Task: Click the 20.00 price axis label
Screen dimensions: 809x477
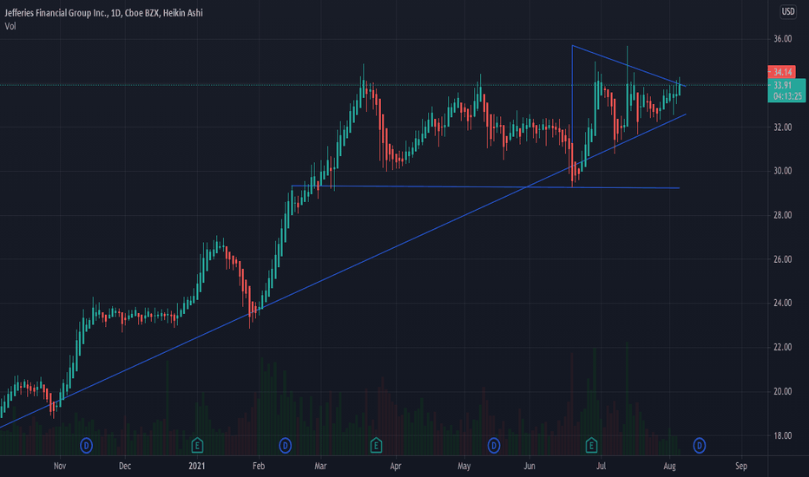Action: [x=783, y=391]
